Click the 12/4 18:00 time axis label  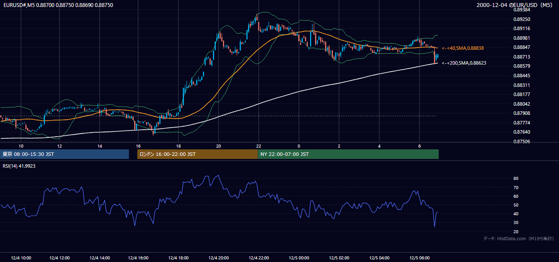[179, 258]
